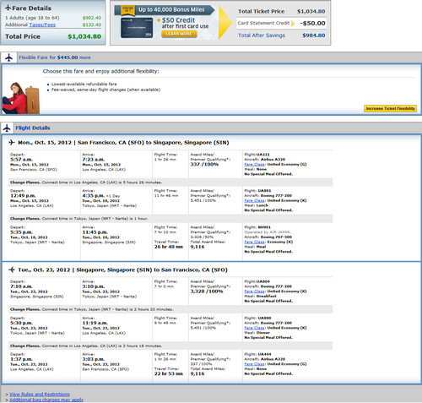Click Increase Ticket Flexibility button
This screenshot has height=403, width=422.
pos(390,108)
